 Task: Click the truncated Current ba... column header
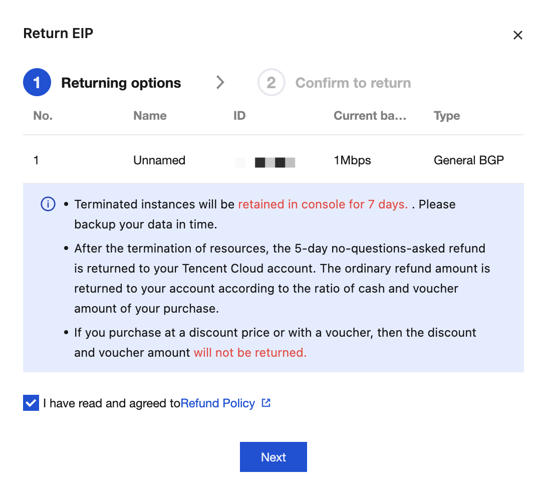[x=370, y=116]
